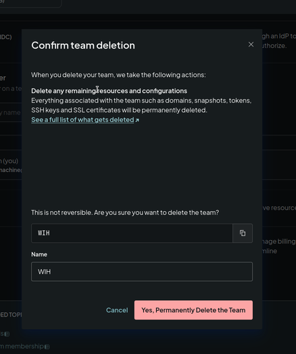Click the Name field label
This screenshot has width=296, height=354.
(39, 254)
